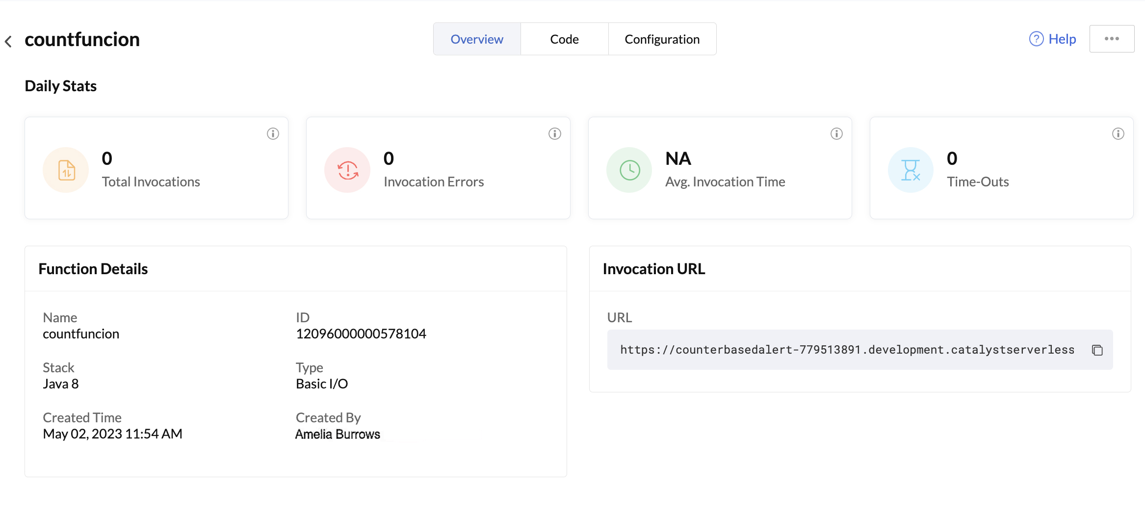Switch to the Code tab

tap(564, 39)
